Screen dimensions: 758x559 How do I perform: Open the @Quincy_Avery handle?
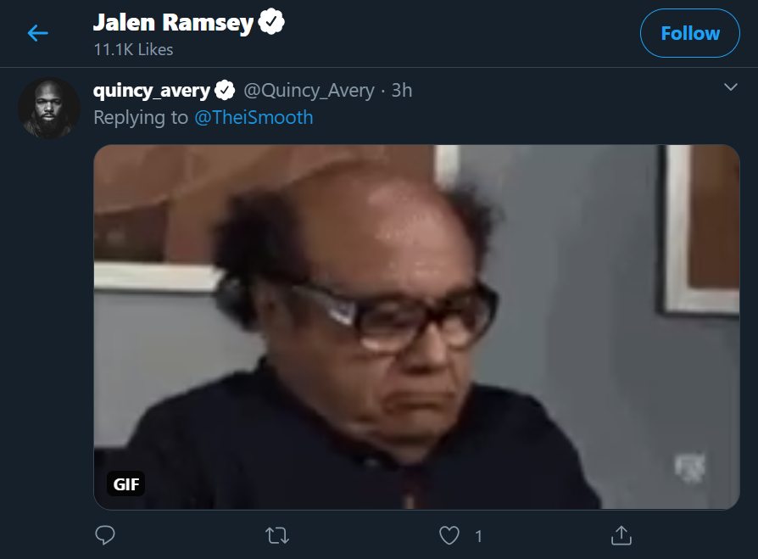tap(309, 91)
